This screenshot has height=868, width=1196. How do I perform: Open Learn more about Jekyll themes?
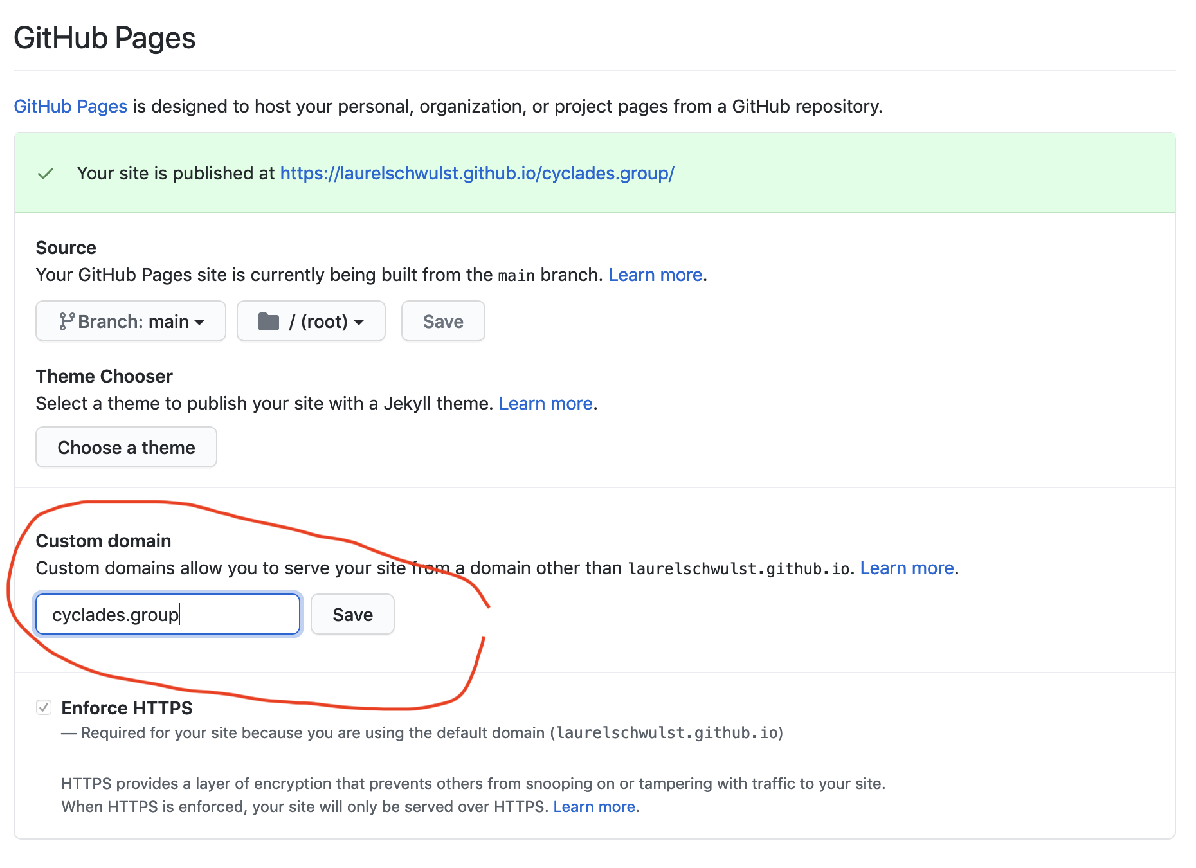click(x=545, y=404)
